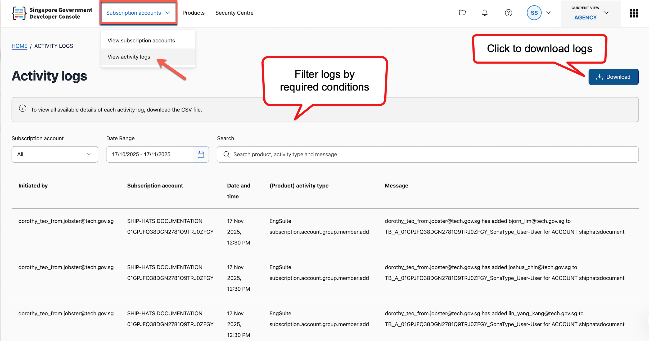Click the Download button
This screenshot has height=341, width=649.
point(613,77)
